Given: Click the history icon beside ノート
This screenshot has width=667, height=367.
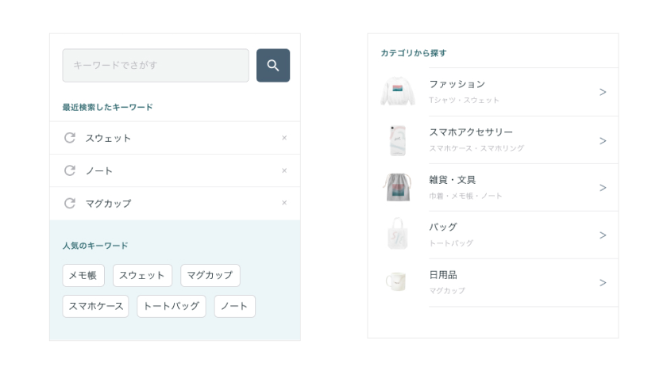Looking at the screenshot, I should [x=70, y=170].
